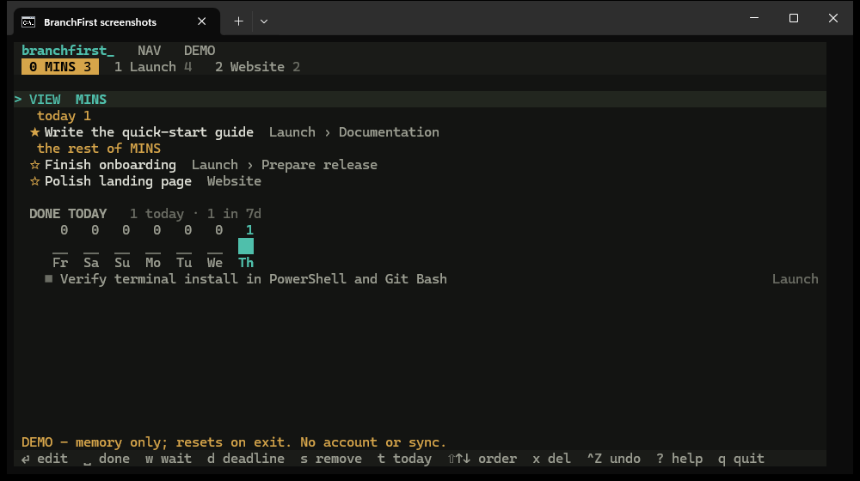
Task: Toggle the star on Finish onboarding
Action: click(x=35, y=165)
